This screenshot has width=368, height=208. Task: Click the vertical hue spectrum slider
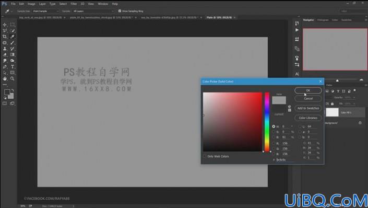click(x=267, y=122)
